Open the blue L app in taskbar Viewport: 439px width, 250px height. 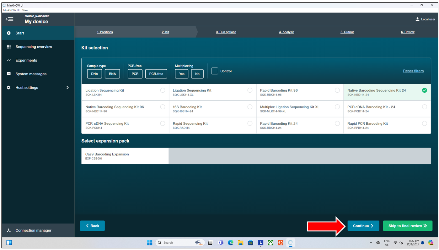(260, 243)
